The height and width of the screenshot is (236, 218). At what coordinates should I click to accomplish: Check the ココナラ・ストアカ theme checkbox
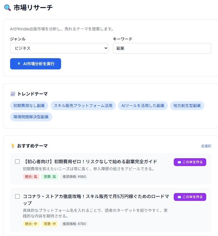click(x=17, y=196)
